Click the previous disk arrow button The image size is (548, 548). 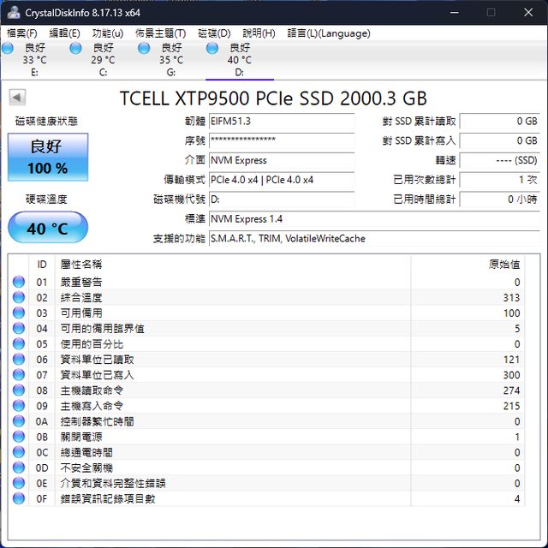[17, 98]
